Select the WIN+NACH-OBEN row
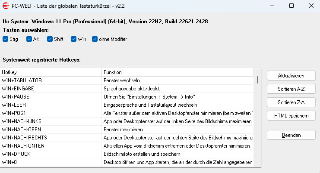This screenshot has height=173, width=320. 127,130
